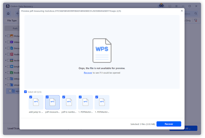Check the Unsaved category checkbox
This screenshot has height=138, width=205.
[8, 85]
